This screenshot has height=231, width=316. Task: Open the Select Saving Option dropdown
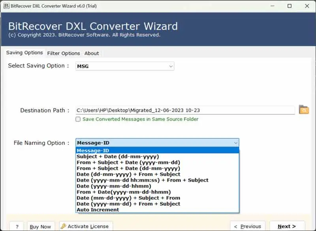click(125, 66)
